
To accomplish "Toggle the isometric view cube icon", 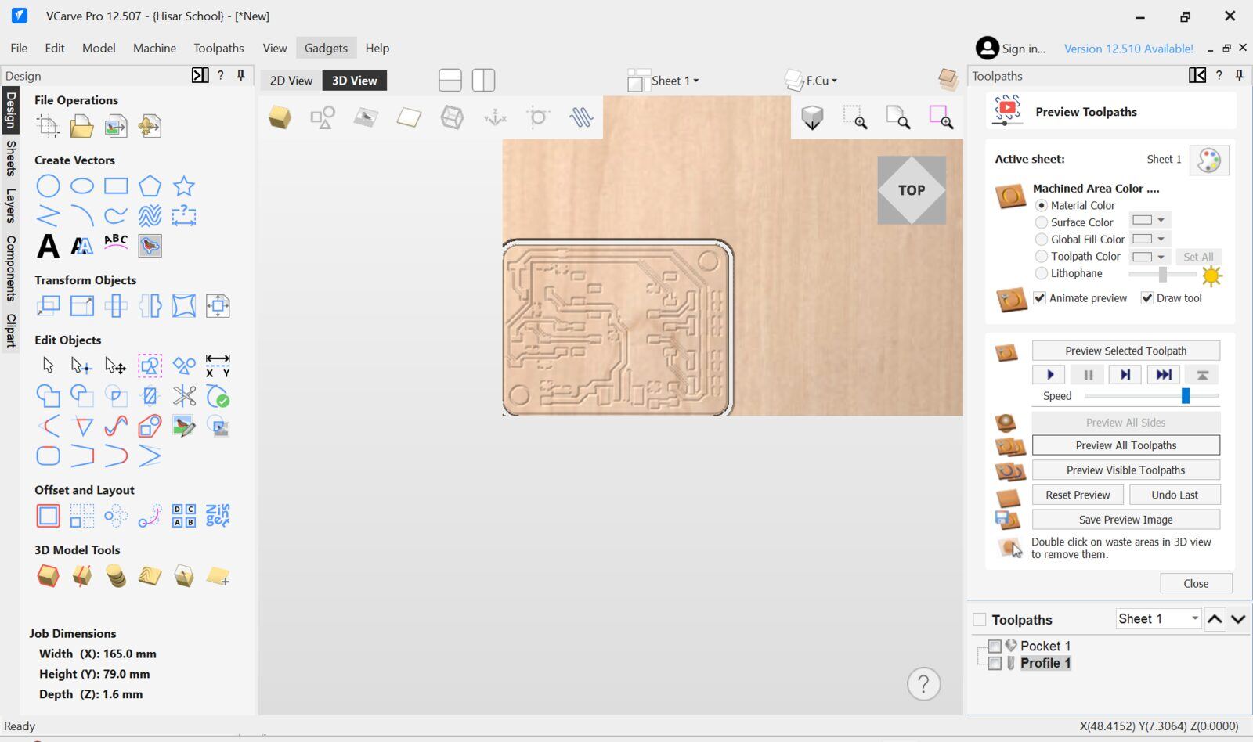I will pyautogui.click(x=812, y=117).
